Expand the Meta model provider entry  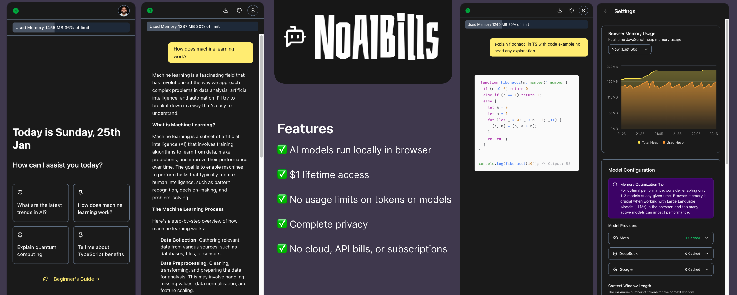point(706,238)
